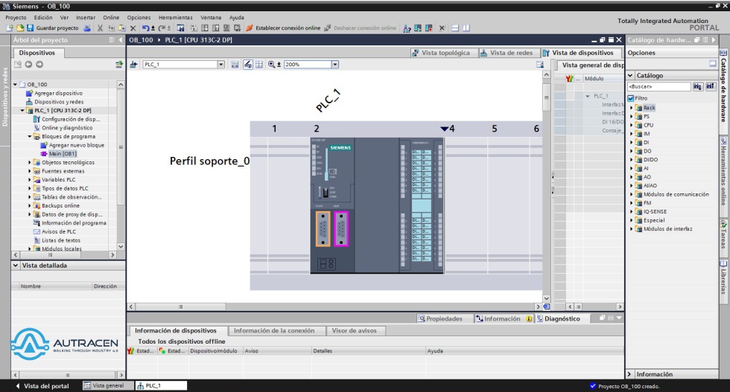Click PLC_1 editor taskbar button

[x=161, y=385]
